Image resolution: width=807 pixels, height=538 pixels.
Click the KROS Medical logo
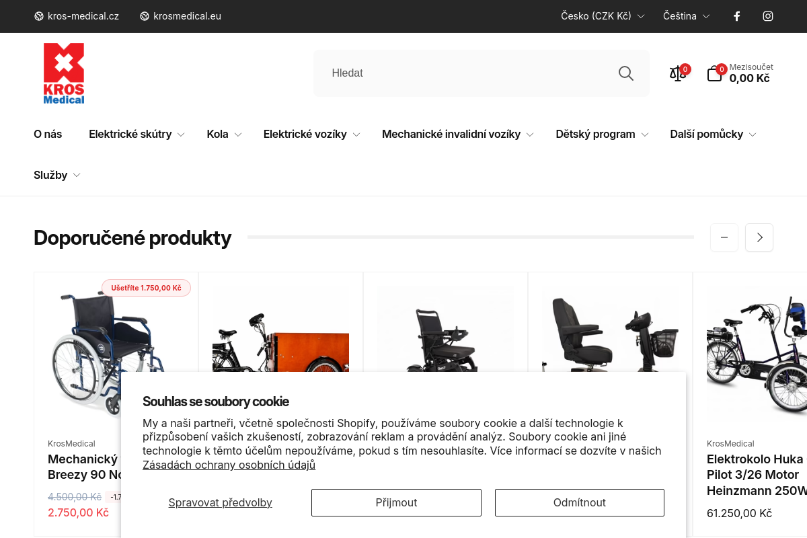64,73
